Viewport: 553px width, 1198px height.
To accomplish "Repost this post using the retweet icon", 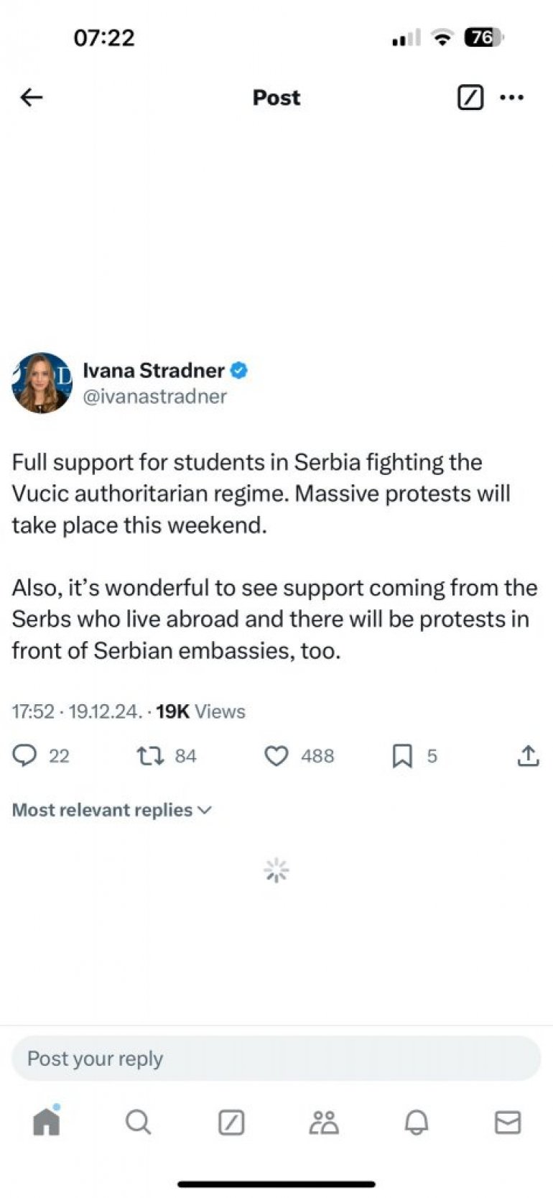I will (x=151, y=755).
